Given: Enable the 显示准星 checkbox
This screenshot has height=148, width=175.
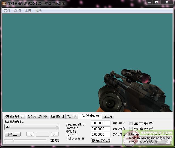Looking at the screenshot, I should (x=131, y=124).
